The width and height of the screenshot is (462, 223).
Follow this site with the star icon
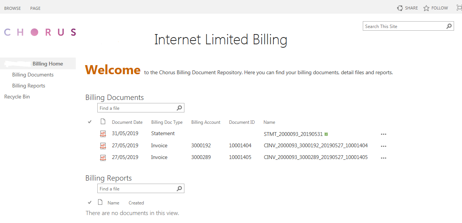point(435,8)
